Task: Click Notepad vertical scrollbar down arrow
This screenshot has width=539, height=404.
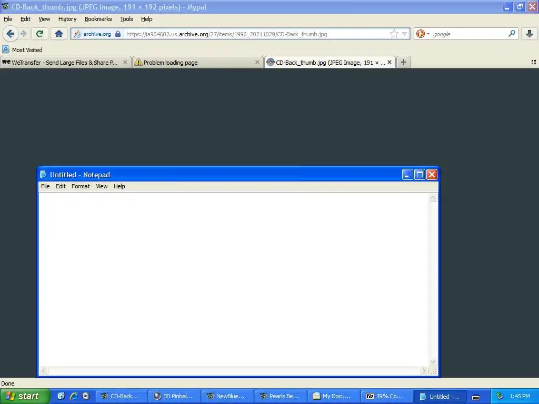Action: pyautogui.click(x=433, y=362)
